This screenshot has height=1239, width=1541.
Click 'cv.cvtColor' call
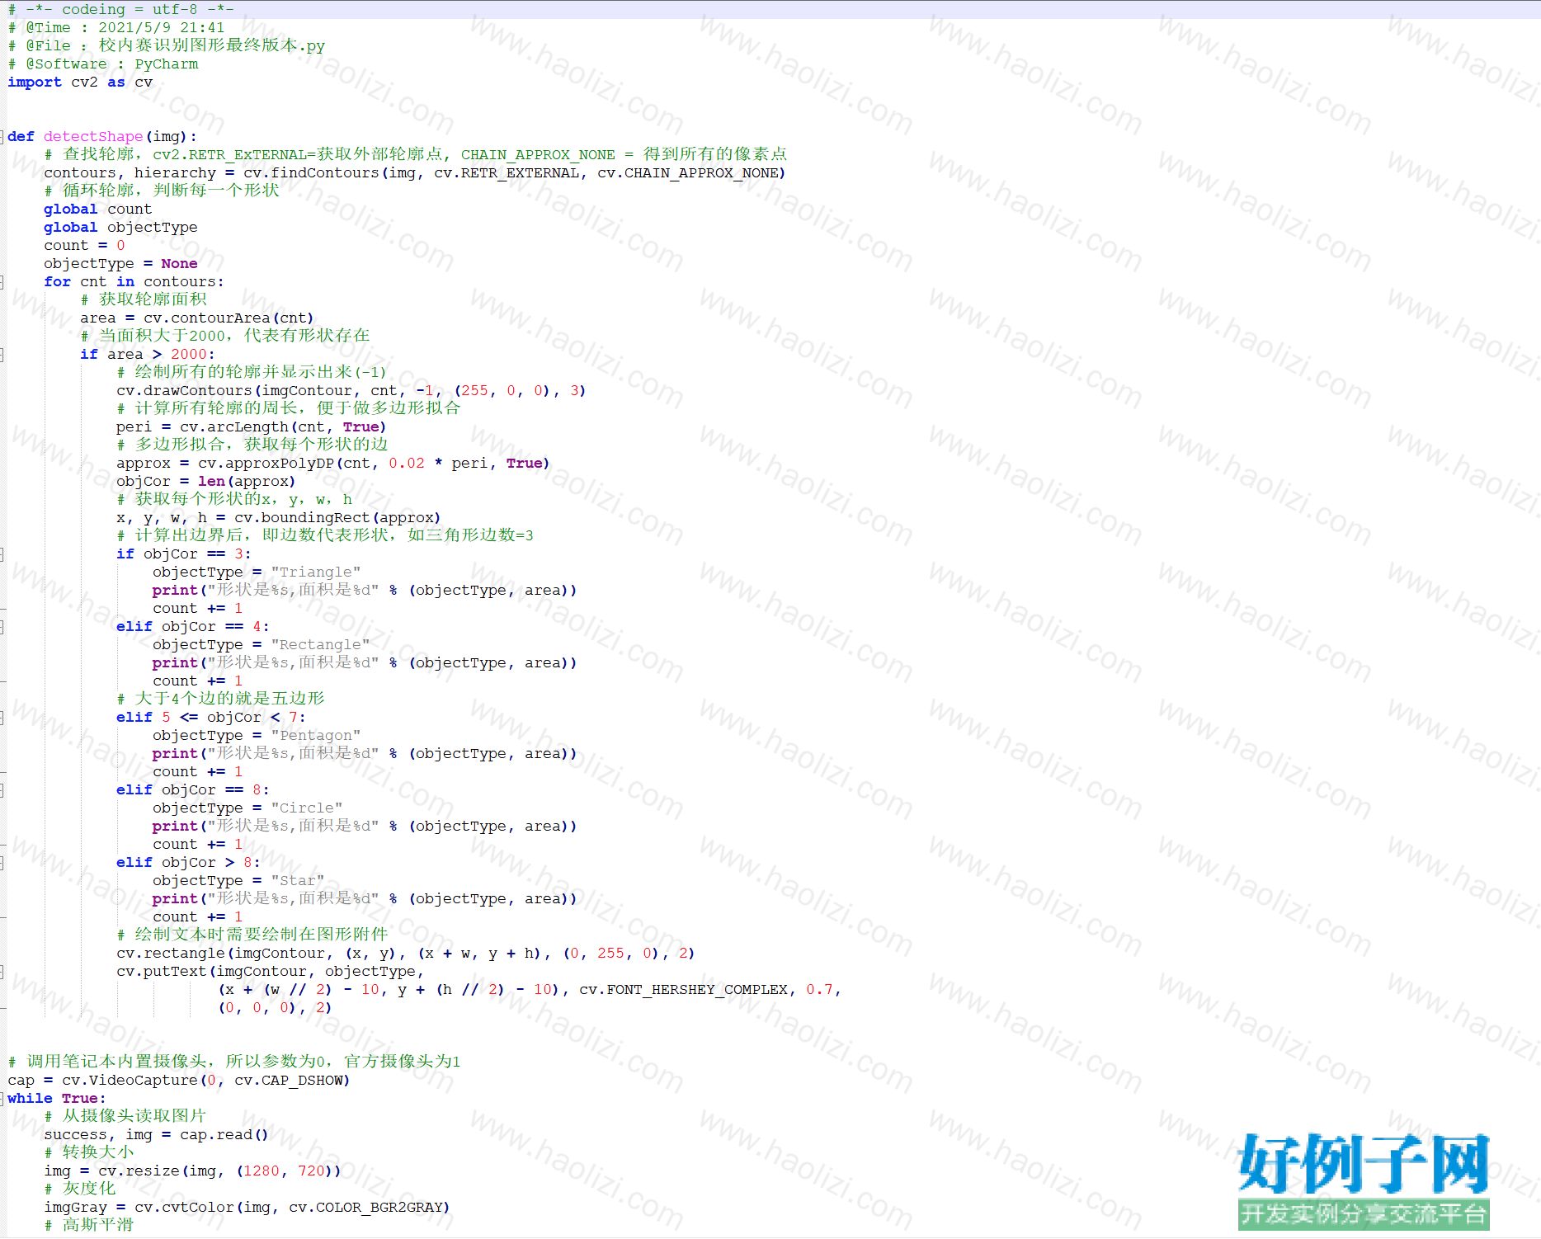point(184,1208)
